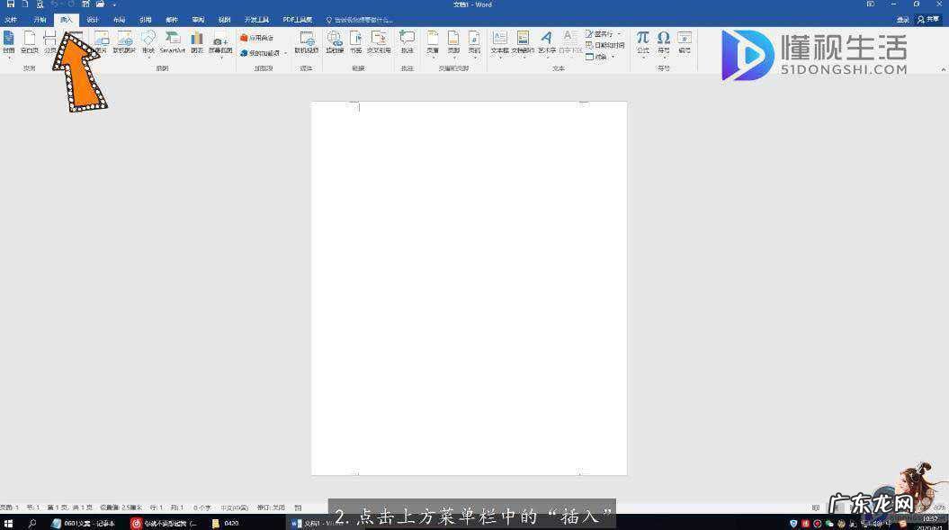The image size is (949, 530).
Task: Expand the Signature Line (签名行) dropdown
Action: pos(619,34)
